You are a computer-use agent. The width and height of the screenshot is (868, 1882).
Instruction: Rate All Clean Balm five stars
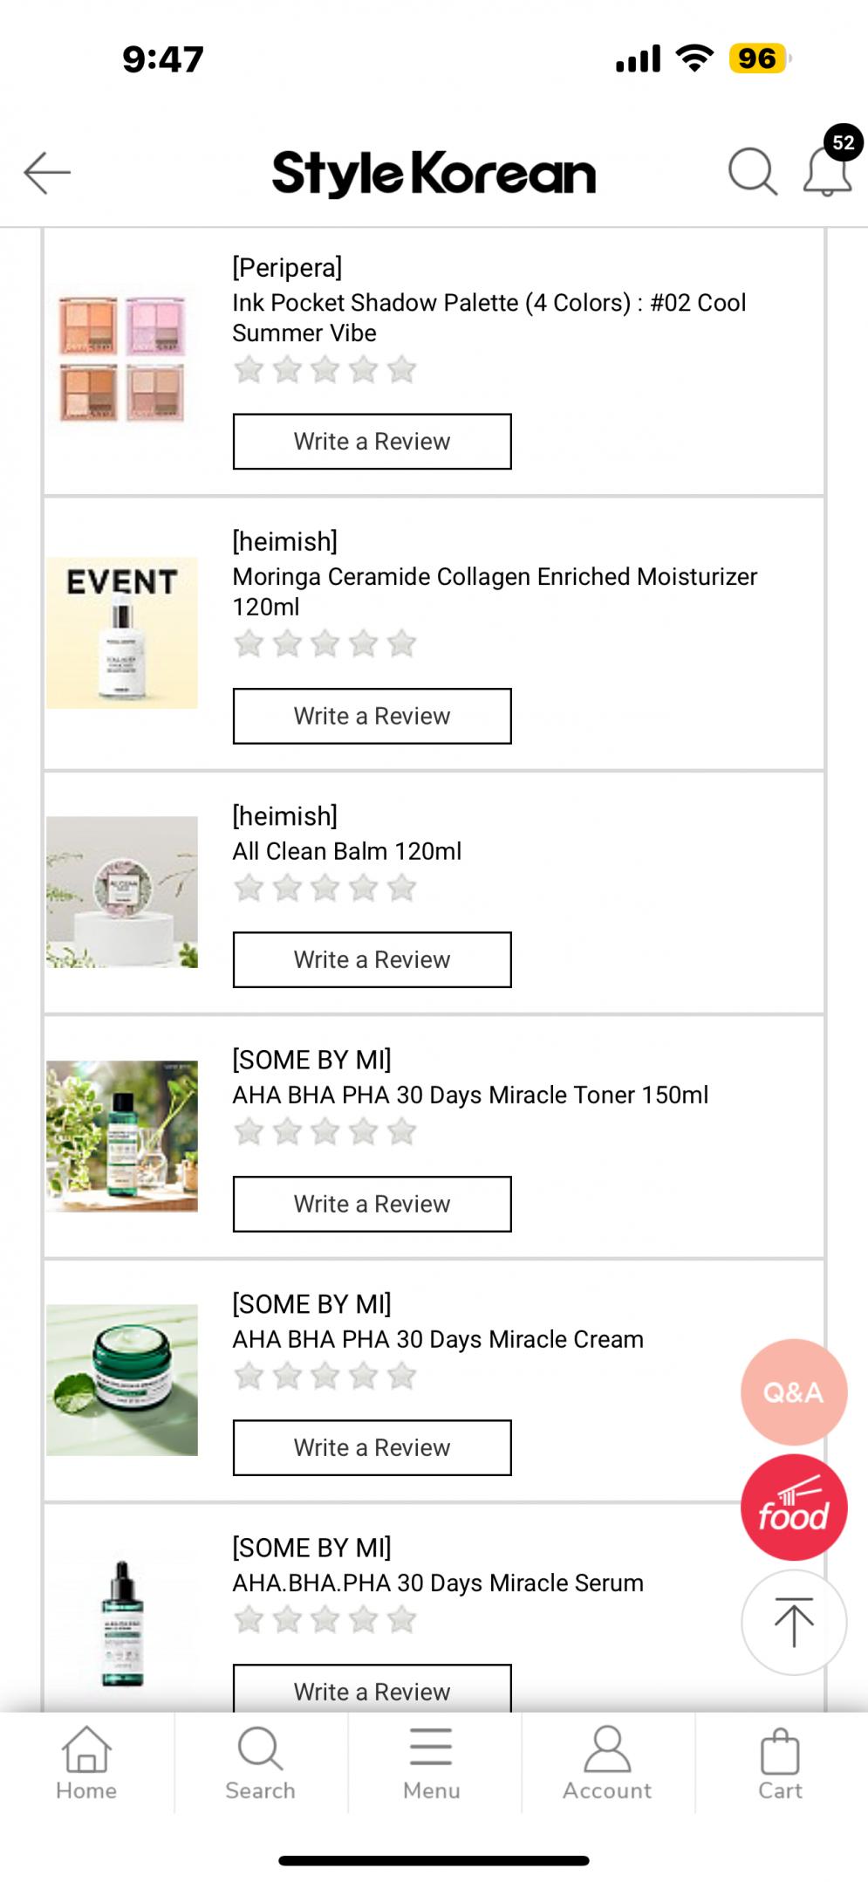(402, 889)
